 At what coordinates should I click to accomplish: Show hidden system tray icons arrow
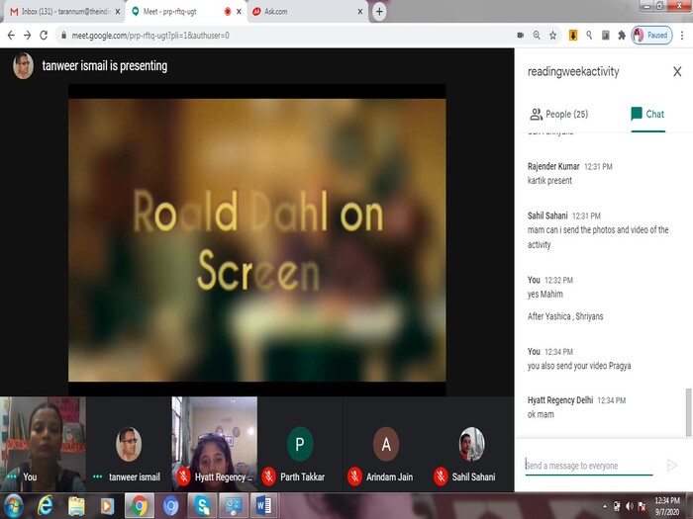[x=605, y=506]
